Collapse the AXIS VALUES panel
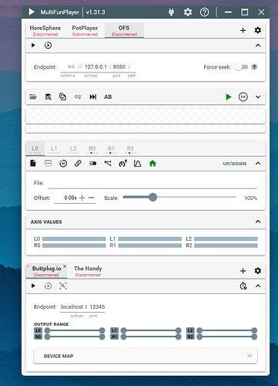Image resolution: width=278 pixels, height=386 pixels. tap(258, 222)
